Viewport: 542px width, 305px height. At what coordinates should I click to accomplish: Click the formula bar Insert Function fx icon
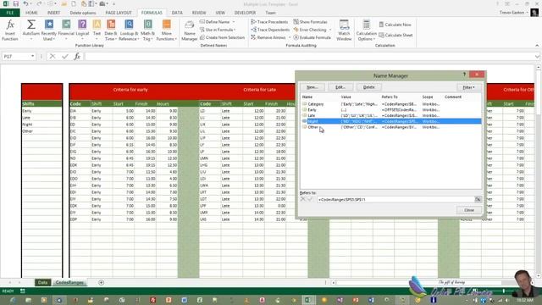tap(77, 56)
